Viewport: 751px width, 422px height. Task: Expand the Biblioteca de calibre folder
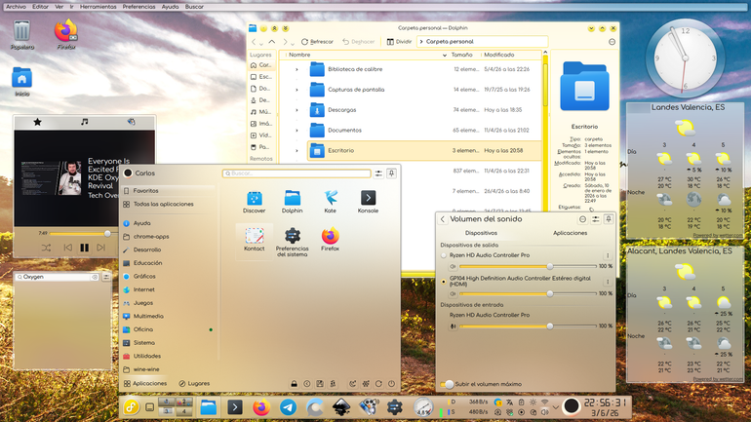tap(296, 69)
